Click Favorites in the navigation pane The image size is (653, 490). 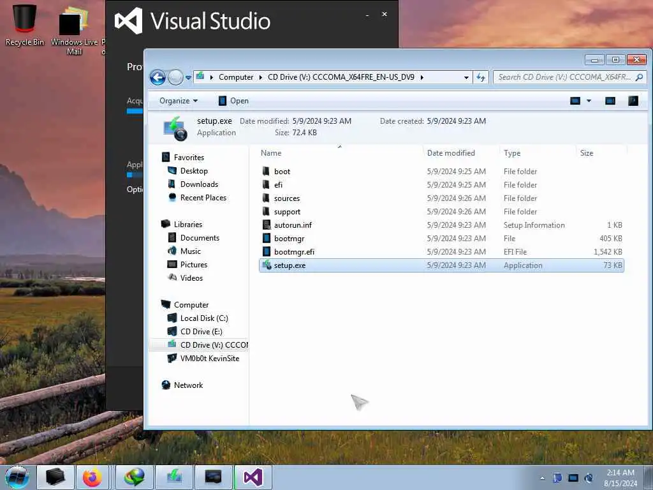click(x=189, y=158)
